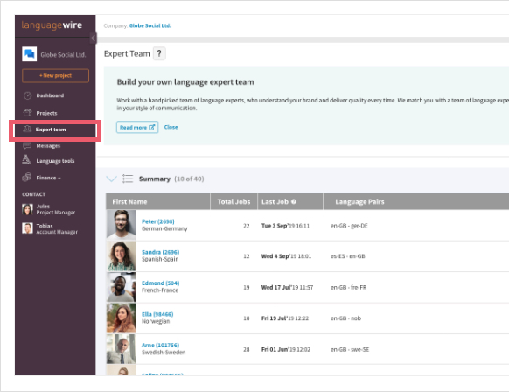The image size is (509, 392).
Task: Click 'es-ES - en-GB' language pair
Action: [x=348, y=256]
